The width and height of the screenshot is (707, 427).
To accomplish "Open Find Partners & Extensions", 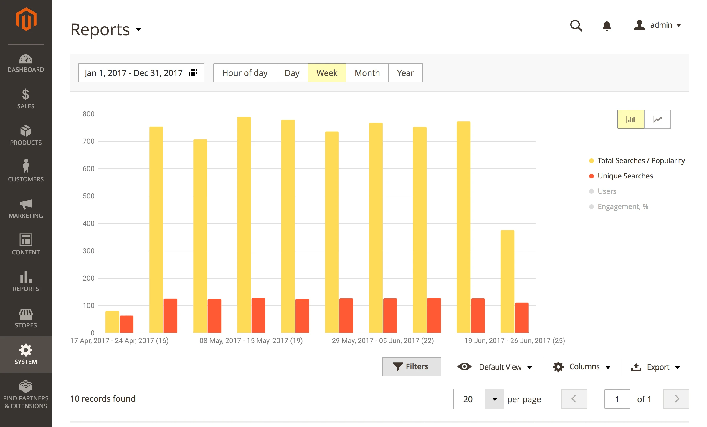I will pyautogui.click(x=26, y=395).
